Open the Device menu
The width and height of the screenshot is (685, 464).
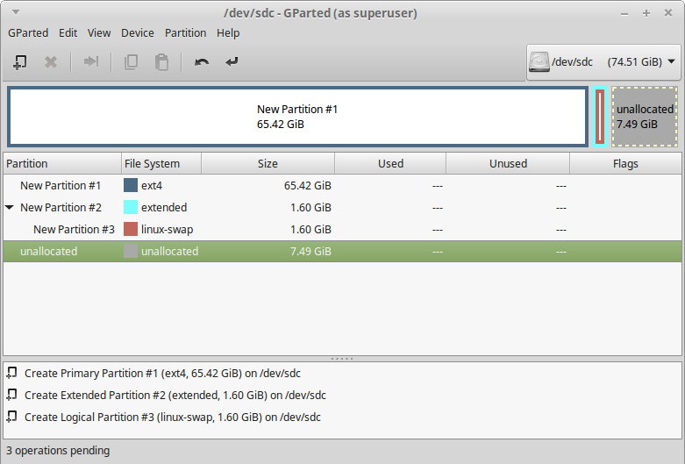click(x=138, y=33)
